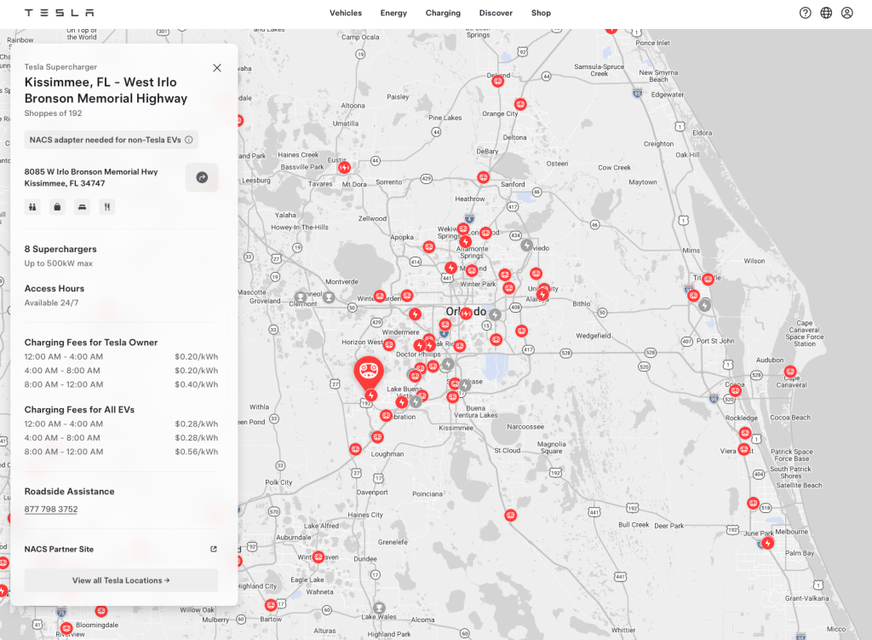Click the shopping bag amenity icon
The height and width of the screenshot is (640, 872).
tap(57, 206)
